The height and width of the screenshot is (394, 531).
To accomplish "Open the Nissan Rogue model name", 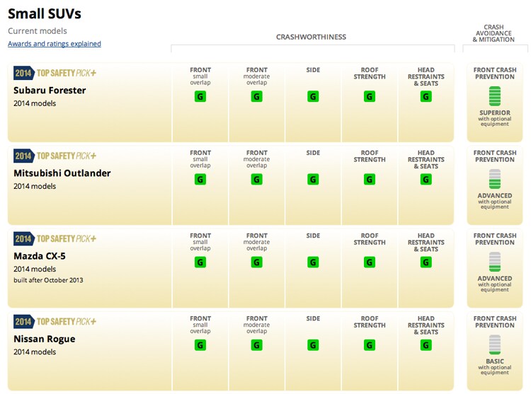I will click(45, 340).
